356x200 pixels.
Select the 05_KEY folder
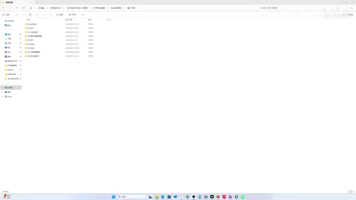29,40
